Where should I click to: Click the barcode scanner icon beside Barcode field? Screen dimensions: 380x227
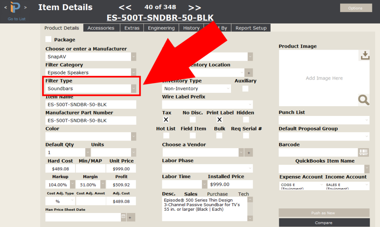(x=363, y=152)
